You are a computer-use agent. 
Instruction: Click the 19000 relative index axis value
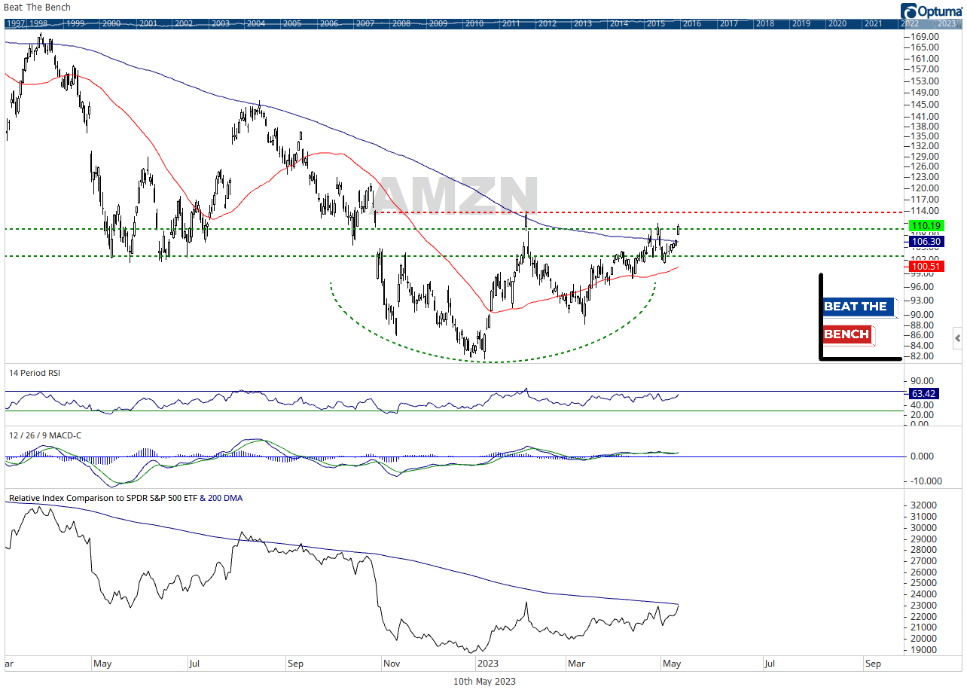tap(924, 649)
